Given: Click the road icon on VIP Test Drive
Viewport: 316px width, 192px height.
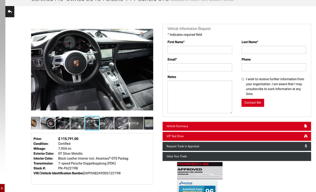Looking at the screenshot, I should pos(305,136).
